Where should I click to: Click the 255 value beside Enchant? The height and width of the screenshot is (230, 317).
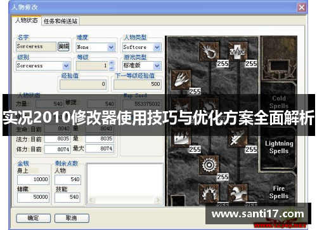[x=251, y=149]
